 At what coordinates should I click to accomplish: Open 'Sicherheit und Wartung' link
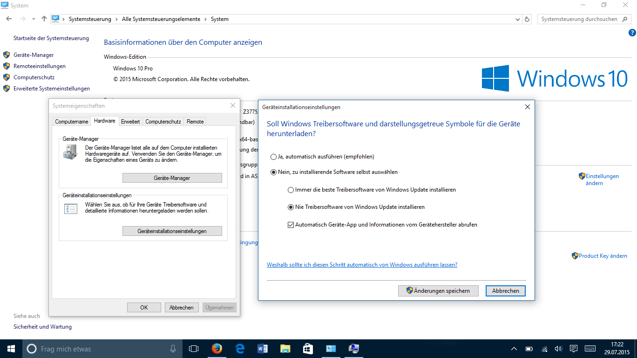[42, 327]
